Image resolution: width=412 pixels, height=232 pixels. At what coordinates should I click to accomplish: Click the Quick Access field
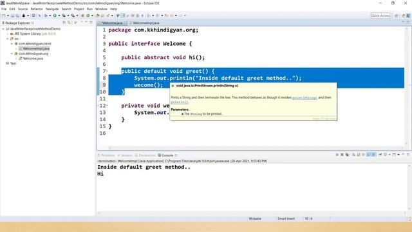tap(380, 15)
